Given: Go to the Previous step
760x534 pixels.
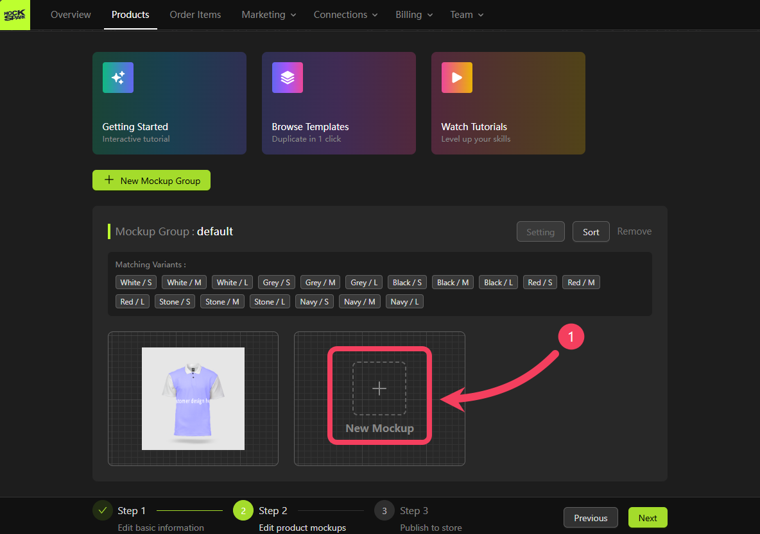Looking at the screenshot, I should (591, 517).
